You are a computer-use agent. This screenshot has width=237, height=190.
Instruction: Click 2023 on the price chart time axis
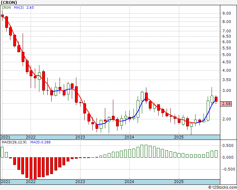pyautogui.click(x=80, y=137)
